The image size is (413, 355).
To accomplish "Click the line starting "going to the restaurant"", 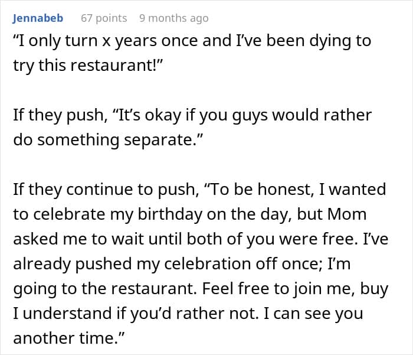I will pyautogui.click(x=201, y=288).
